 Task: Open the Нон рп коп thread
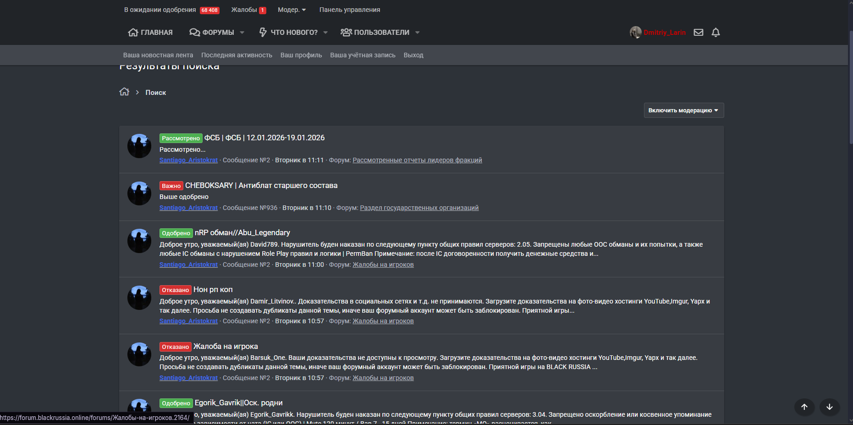213,289
